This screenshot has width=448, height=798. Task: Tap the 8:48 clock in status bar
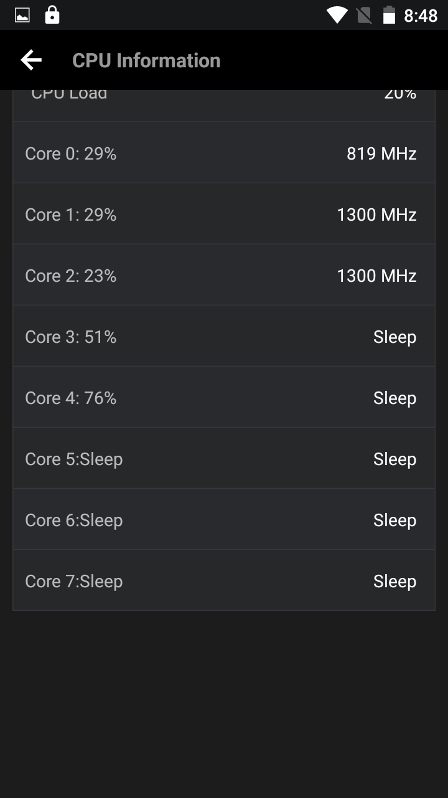[x=421, y=15]
